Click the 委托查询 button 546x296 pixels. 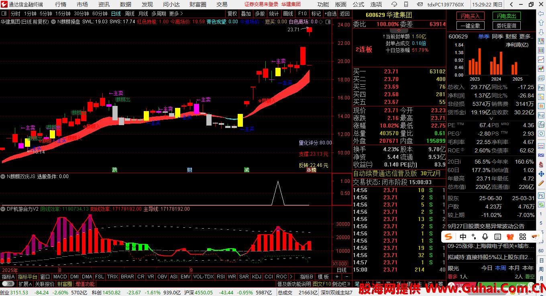pyautogui.click(x=506, y=26)
